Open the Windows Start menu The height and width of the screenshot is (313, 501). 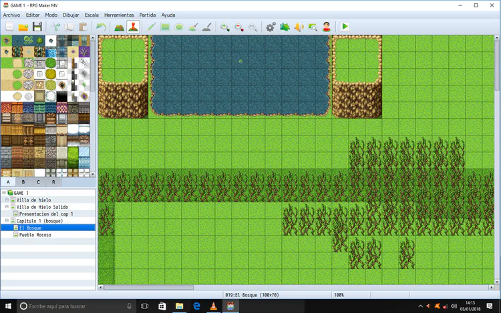[x=8, y=306]
